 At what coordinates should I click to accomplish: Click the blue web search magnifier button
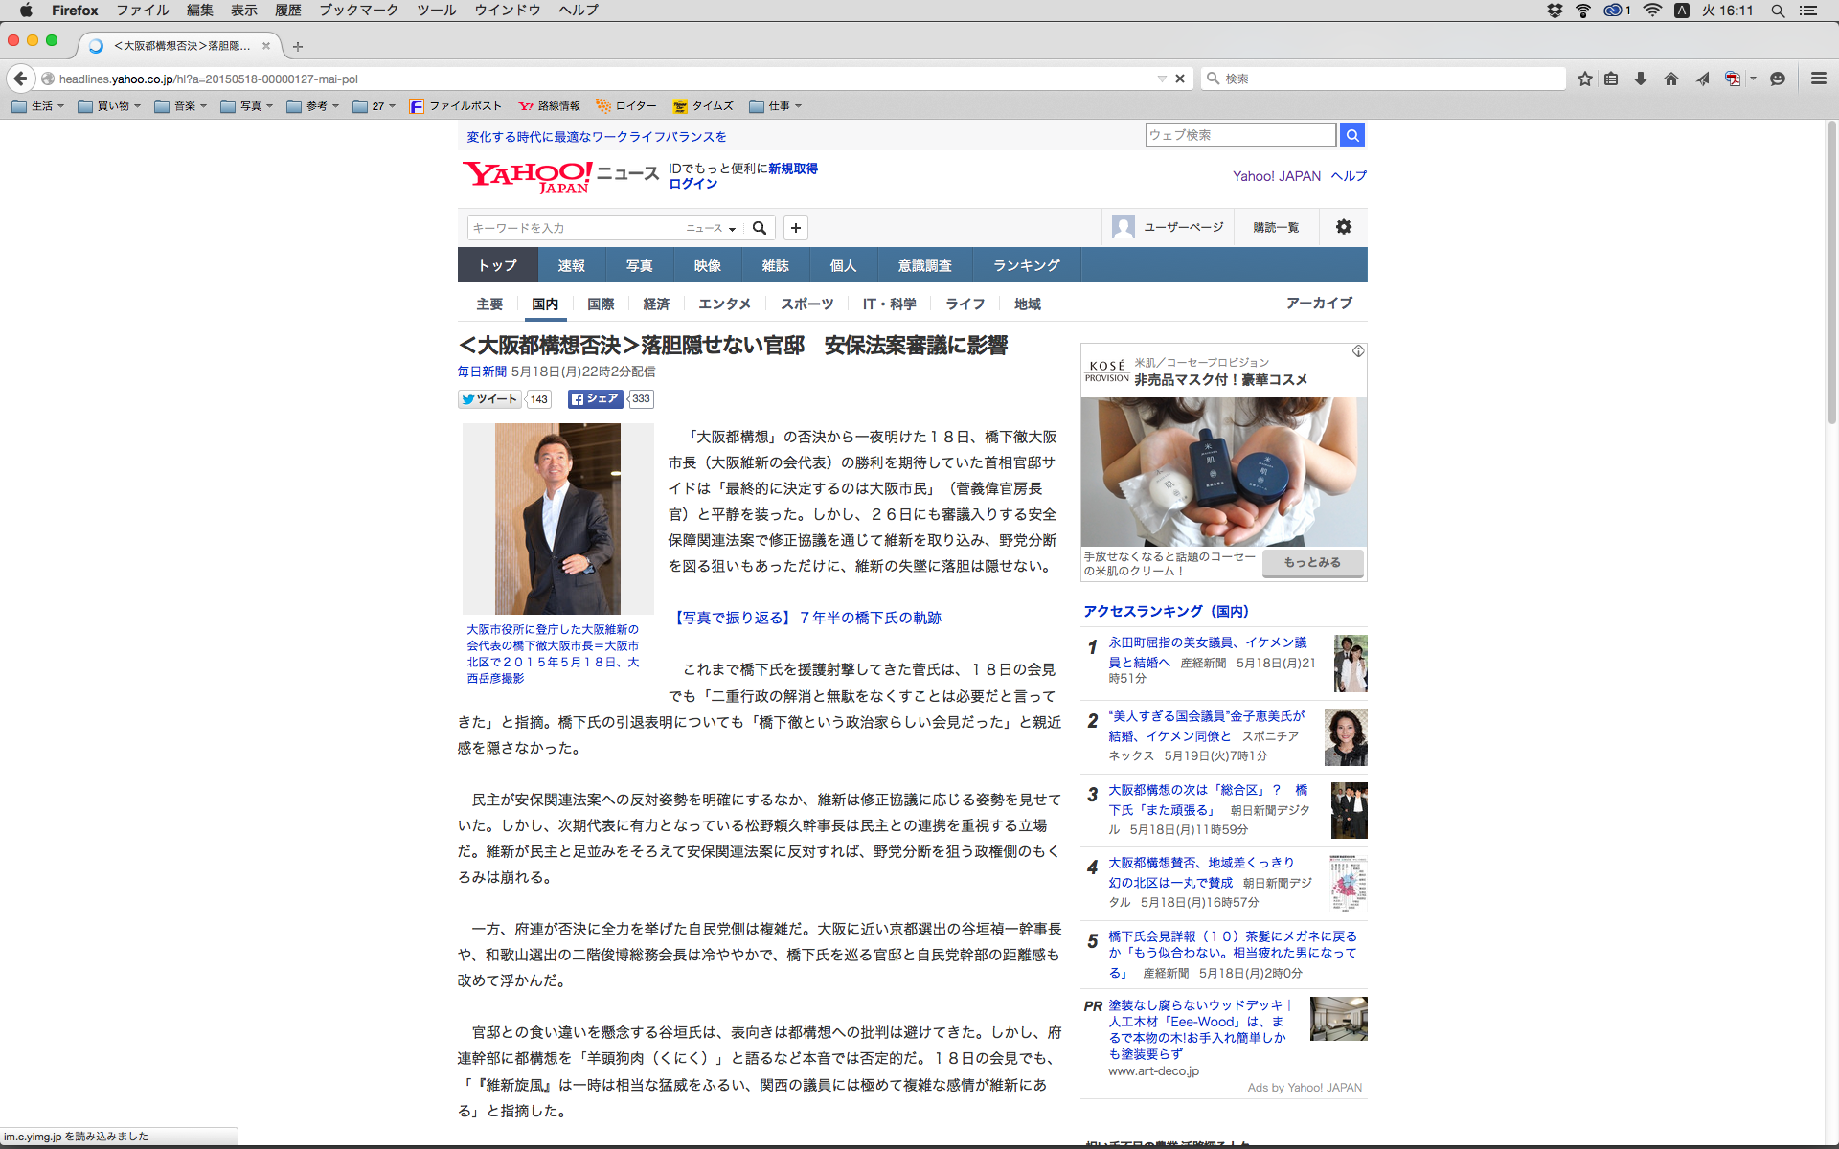pos(1352,135)
